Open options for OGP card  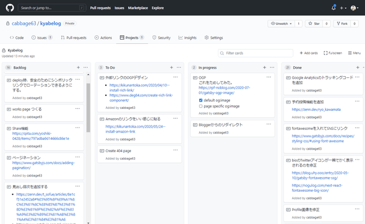coord(268,77)
